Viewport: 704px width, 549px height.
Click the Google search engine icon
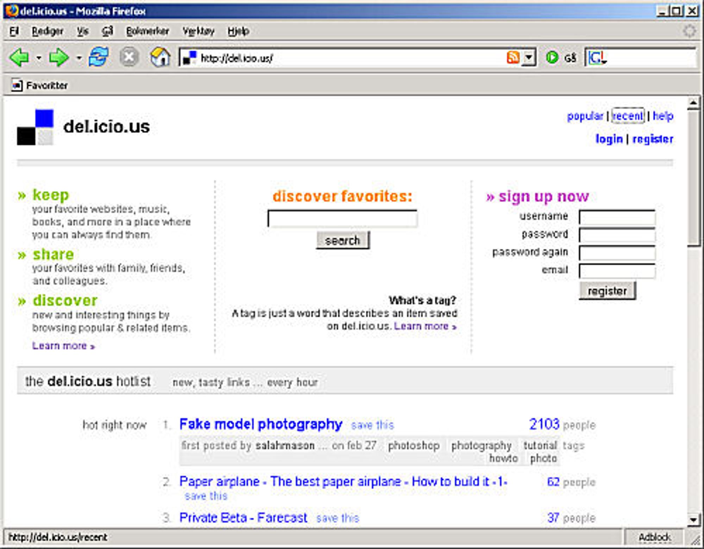point(597,57)
